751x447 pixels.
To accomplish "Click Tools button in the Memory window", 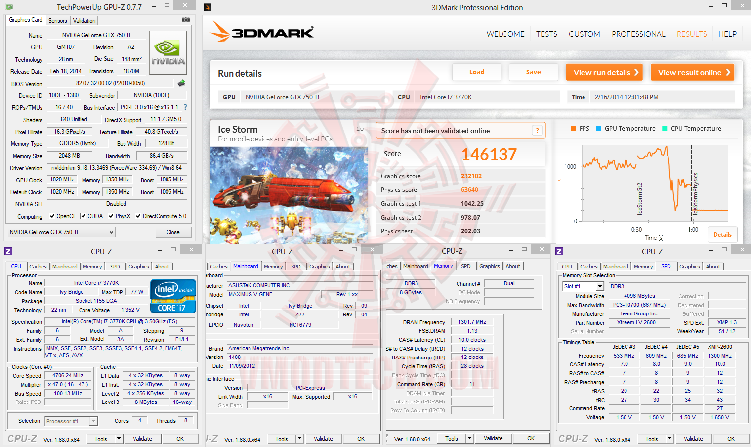I will coord(452,438).
